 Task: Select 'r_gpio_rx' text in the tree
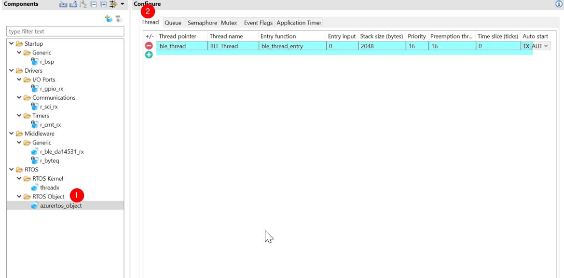pos(52,89)
